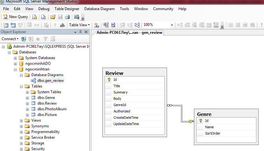Collapse the Database Diagrams folder
The height and width of the screenshot is (151, 264).
(21, 75)
